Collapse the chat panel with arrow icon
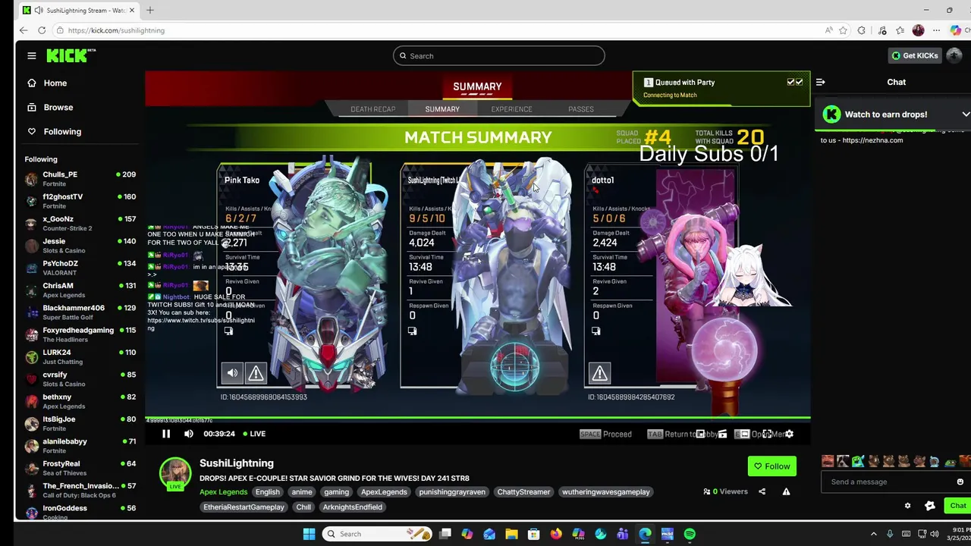 coord(820,82)
